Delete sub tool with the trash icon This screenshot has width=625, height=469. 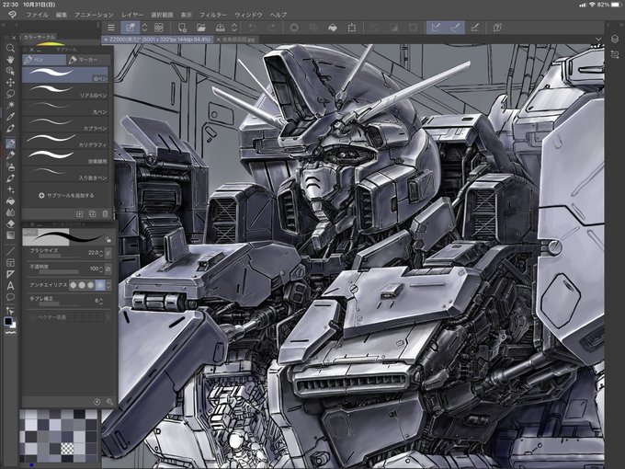(105, 213)
